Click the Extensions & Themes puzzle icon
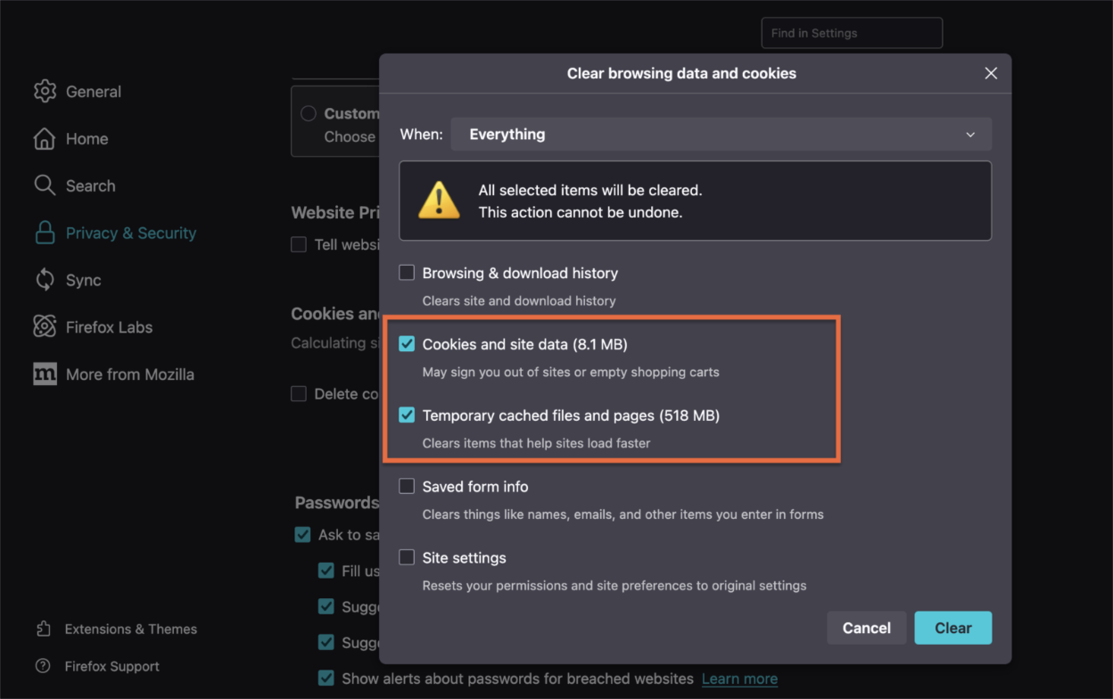This screenshot has width=1113, height=699. [43, 629]
